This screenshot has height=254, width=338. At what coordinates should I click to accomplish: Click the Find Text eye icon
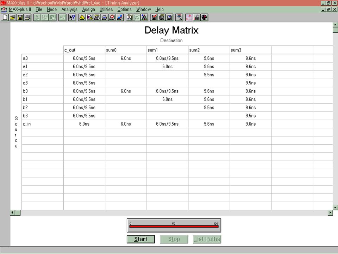coord(179,18)
